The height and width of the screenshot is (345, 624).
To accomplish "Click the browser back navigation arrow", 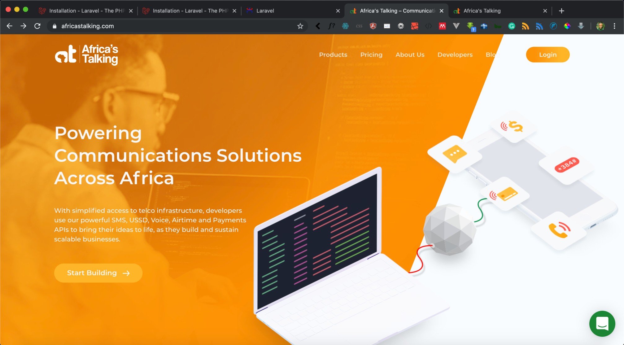I will point(10,26).
